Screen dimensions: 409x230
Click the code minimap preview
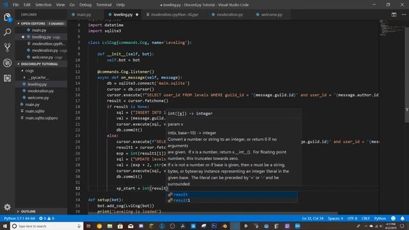[391, 27]
